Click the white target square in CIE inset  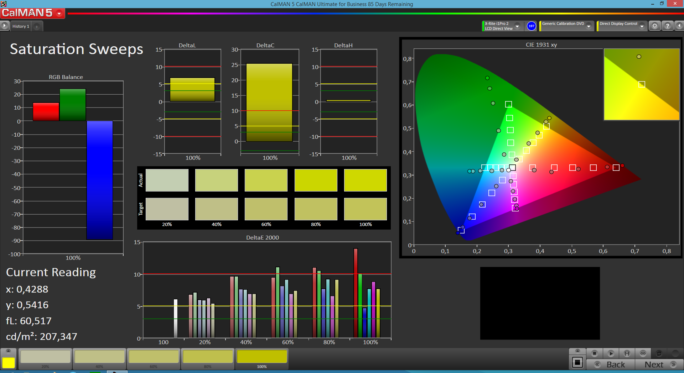pos(642,84)
